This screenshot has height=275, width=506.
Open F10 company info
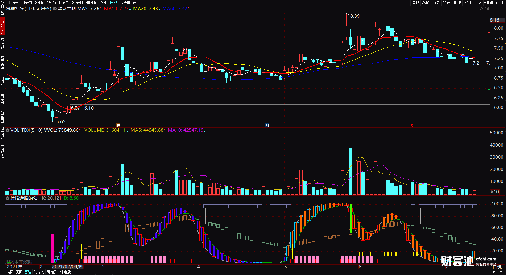tap(468, 3)
